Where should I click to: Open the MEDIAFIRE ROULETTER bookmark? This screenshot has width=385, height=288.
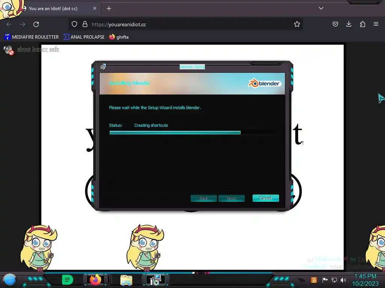pyautogui.click(x=32, y=37)
